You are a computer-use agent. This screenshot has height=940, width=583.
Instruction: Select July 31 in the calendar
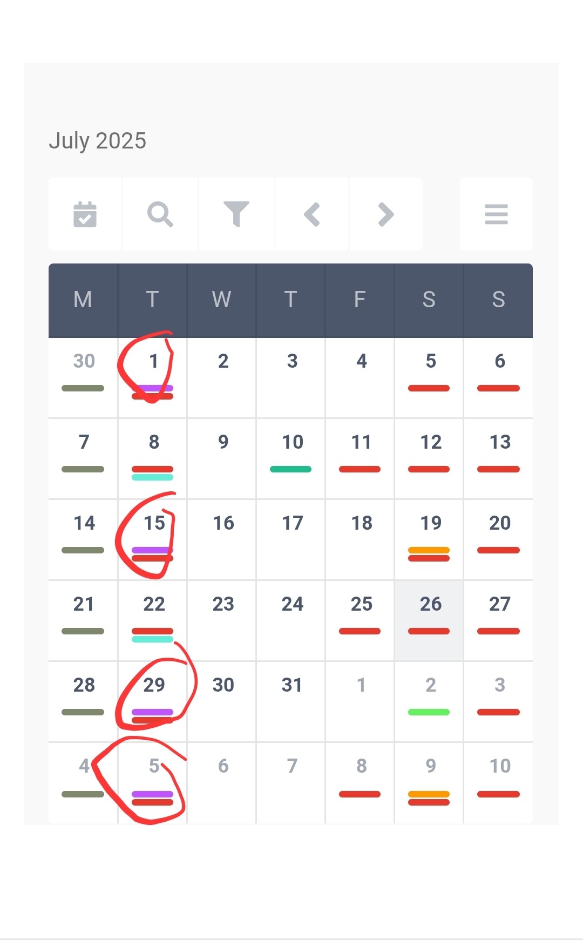point(291,701)
